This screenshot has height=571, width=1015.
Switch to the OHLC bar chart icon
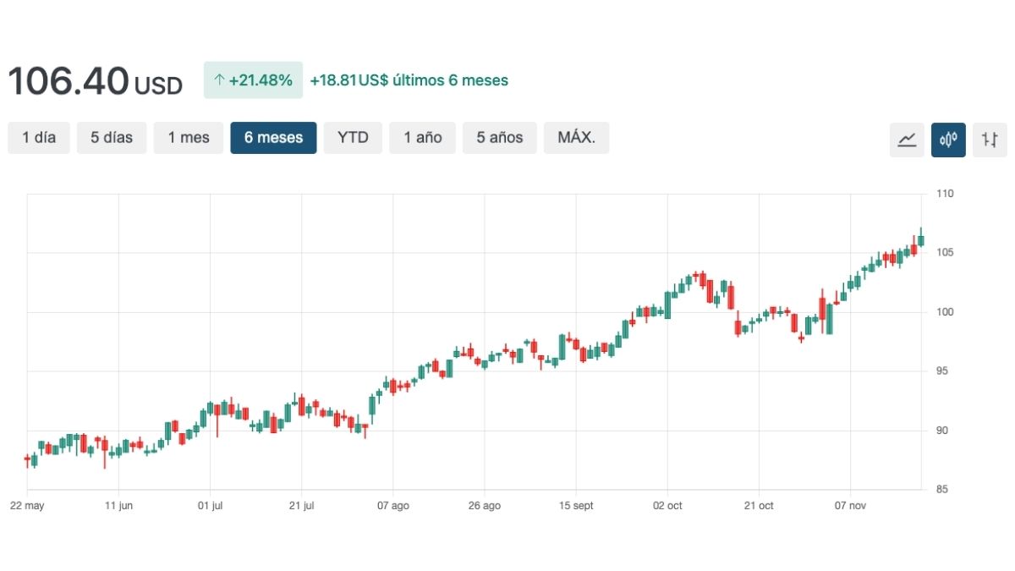[x=990, y=140]
